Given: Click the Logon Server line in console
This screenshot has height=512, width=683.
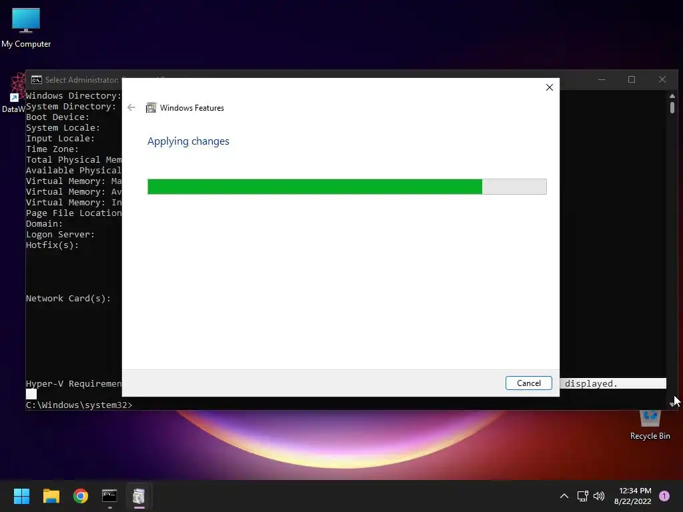Looking at the screenshot, I should click(60, 235).
